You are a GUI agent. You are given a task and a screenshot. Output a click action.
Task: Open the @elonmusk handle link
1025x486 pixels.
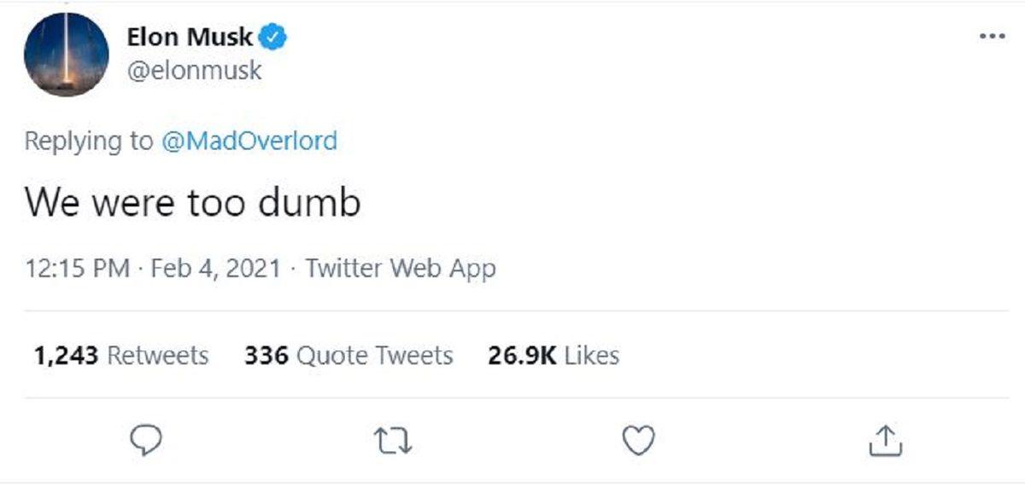(x=194, y=70)
